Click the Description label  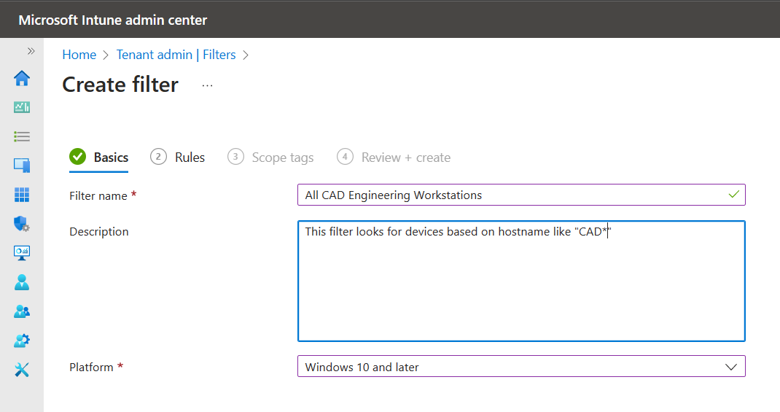pos(99,232)
